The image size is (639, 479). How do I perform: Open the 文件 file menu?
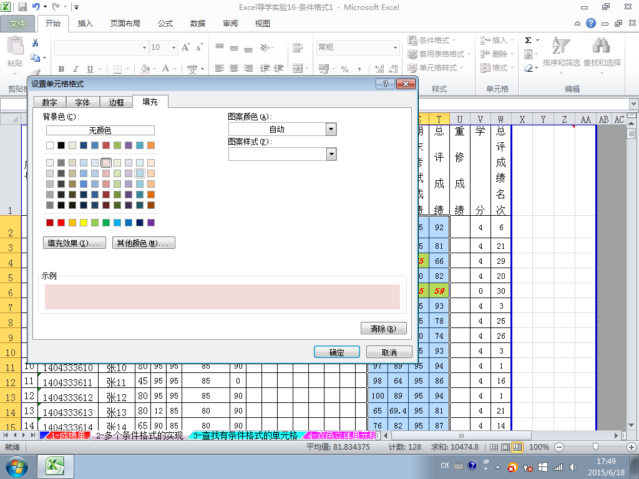[x=17, y=24]
